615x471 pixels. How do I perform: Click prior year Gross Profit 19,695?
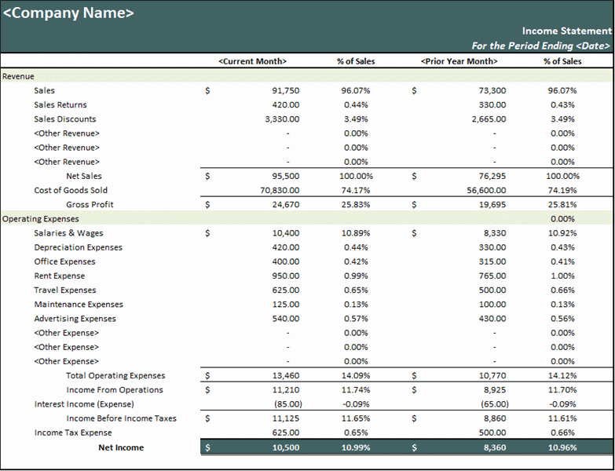tap(492, 205)
